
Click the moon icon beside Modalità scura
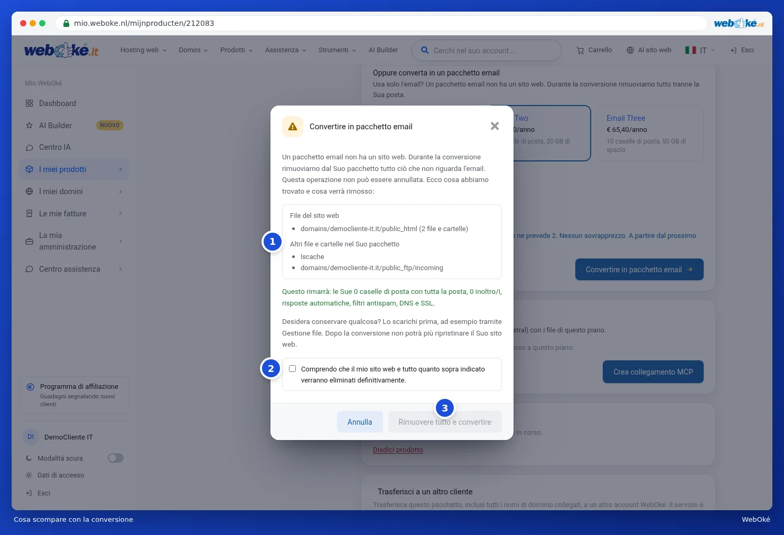[x=29, y=458]
